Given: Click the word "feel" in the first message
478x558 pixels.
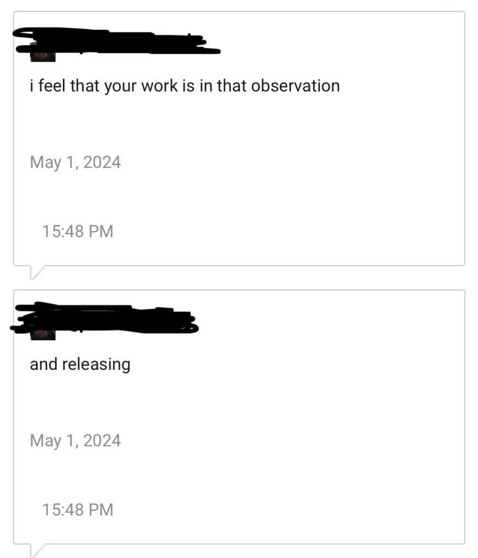Looking at the screenshot, I should pyautogui.click(x=52, y=86).
